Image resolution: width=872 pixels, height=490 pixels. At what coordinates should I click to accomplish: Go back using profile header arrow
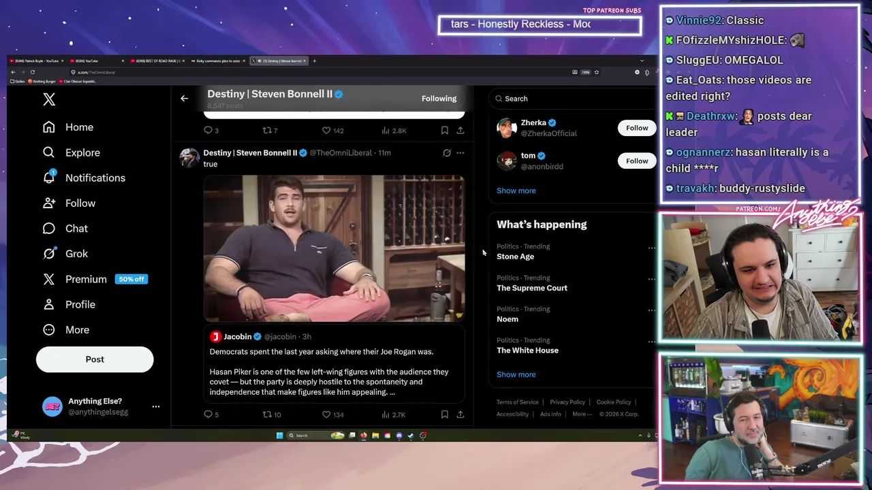coord(184,99)
